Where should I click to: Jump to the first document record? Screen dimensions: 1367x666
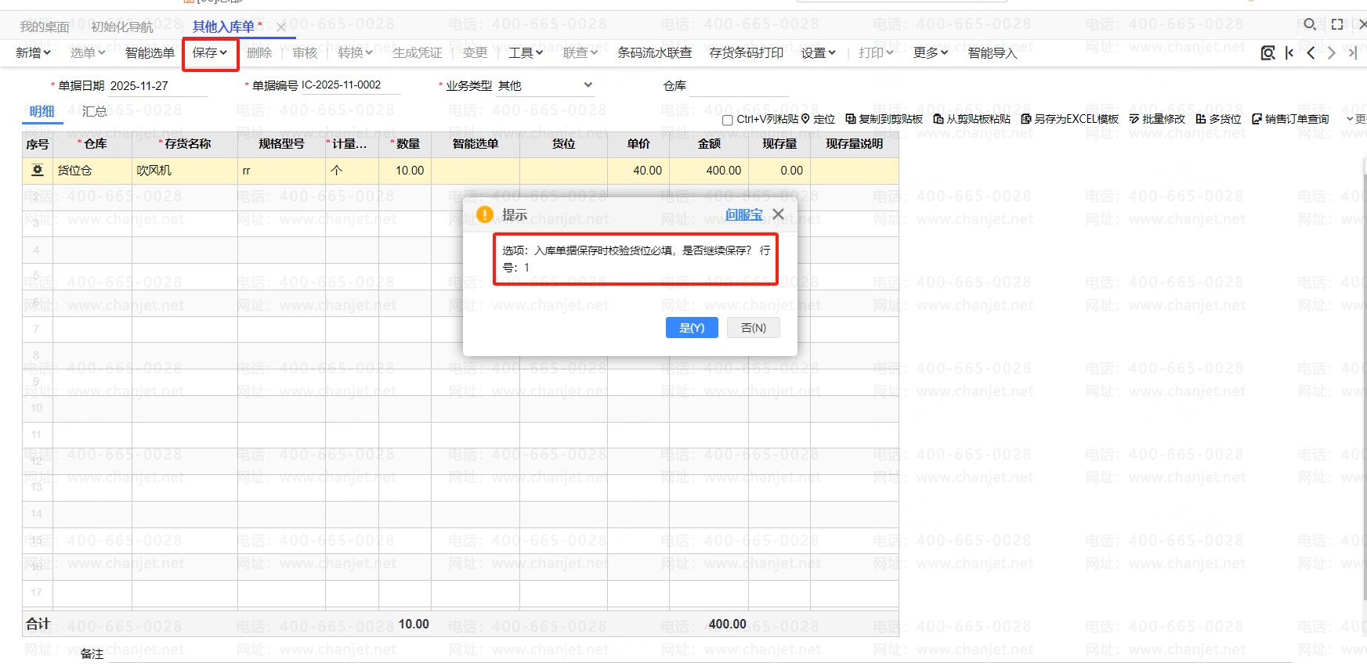[1289, 52]
